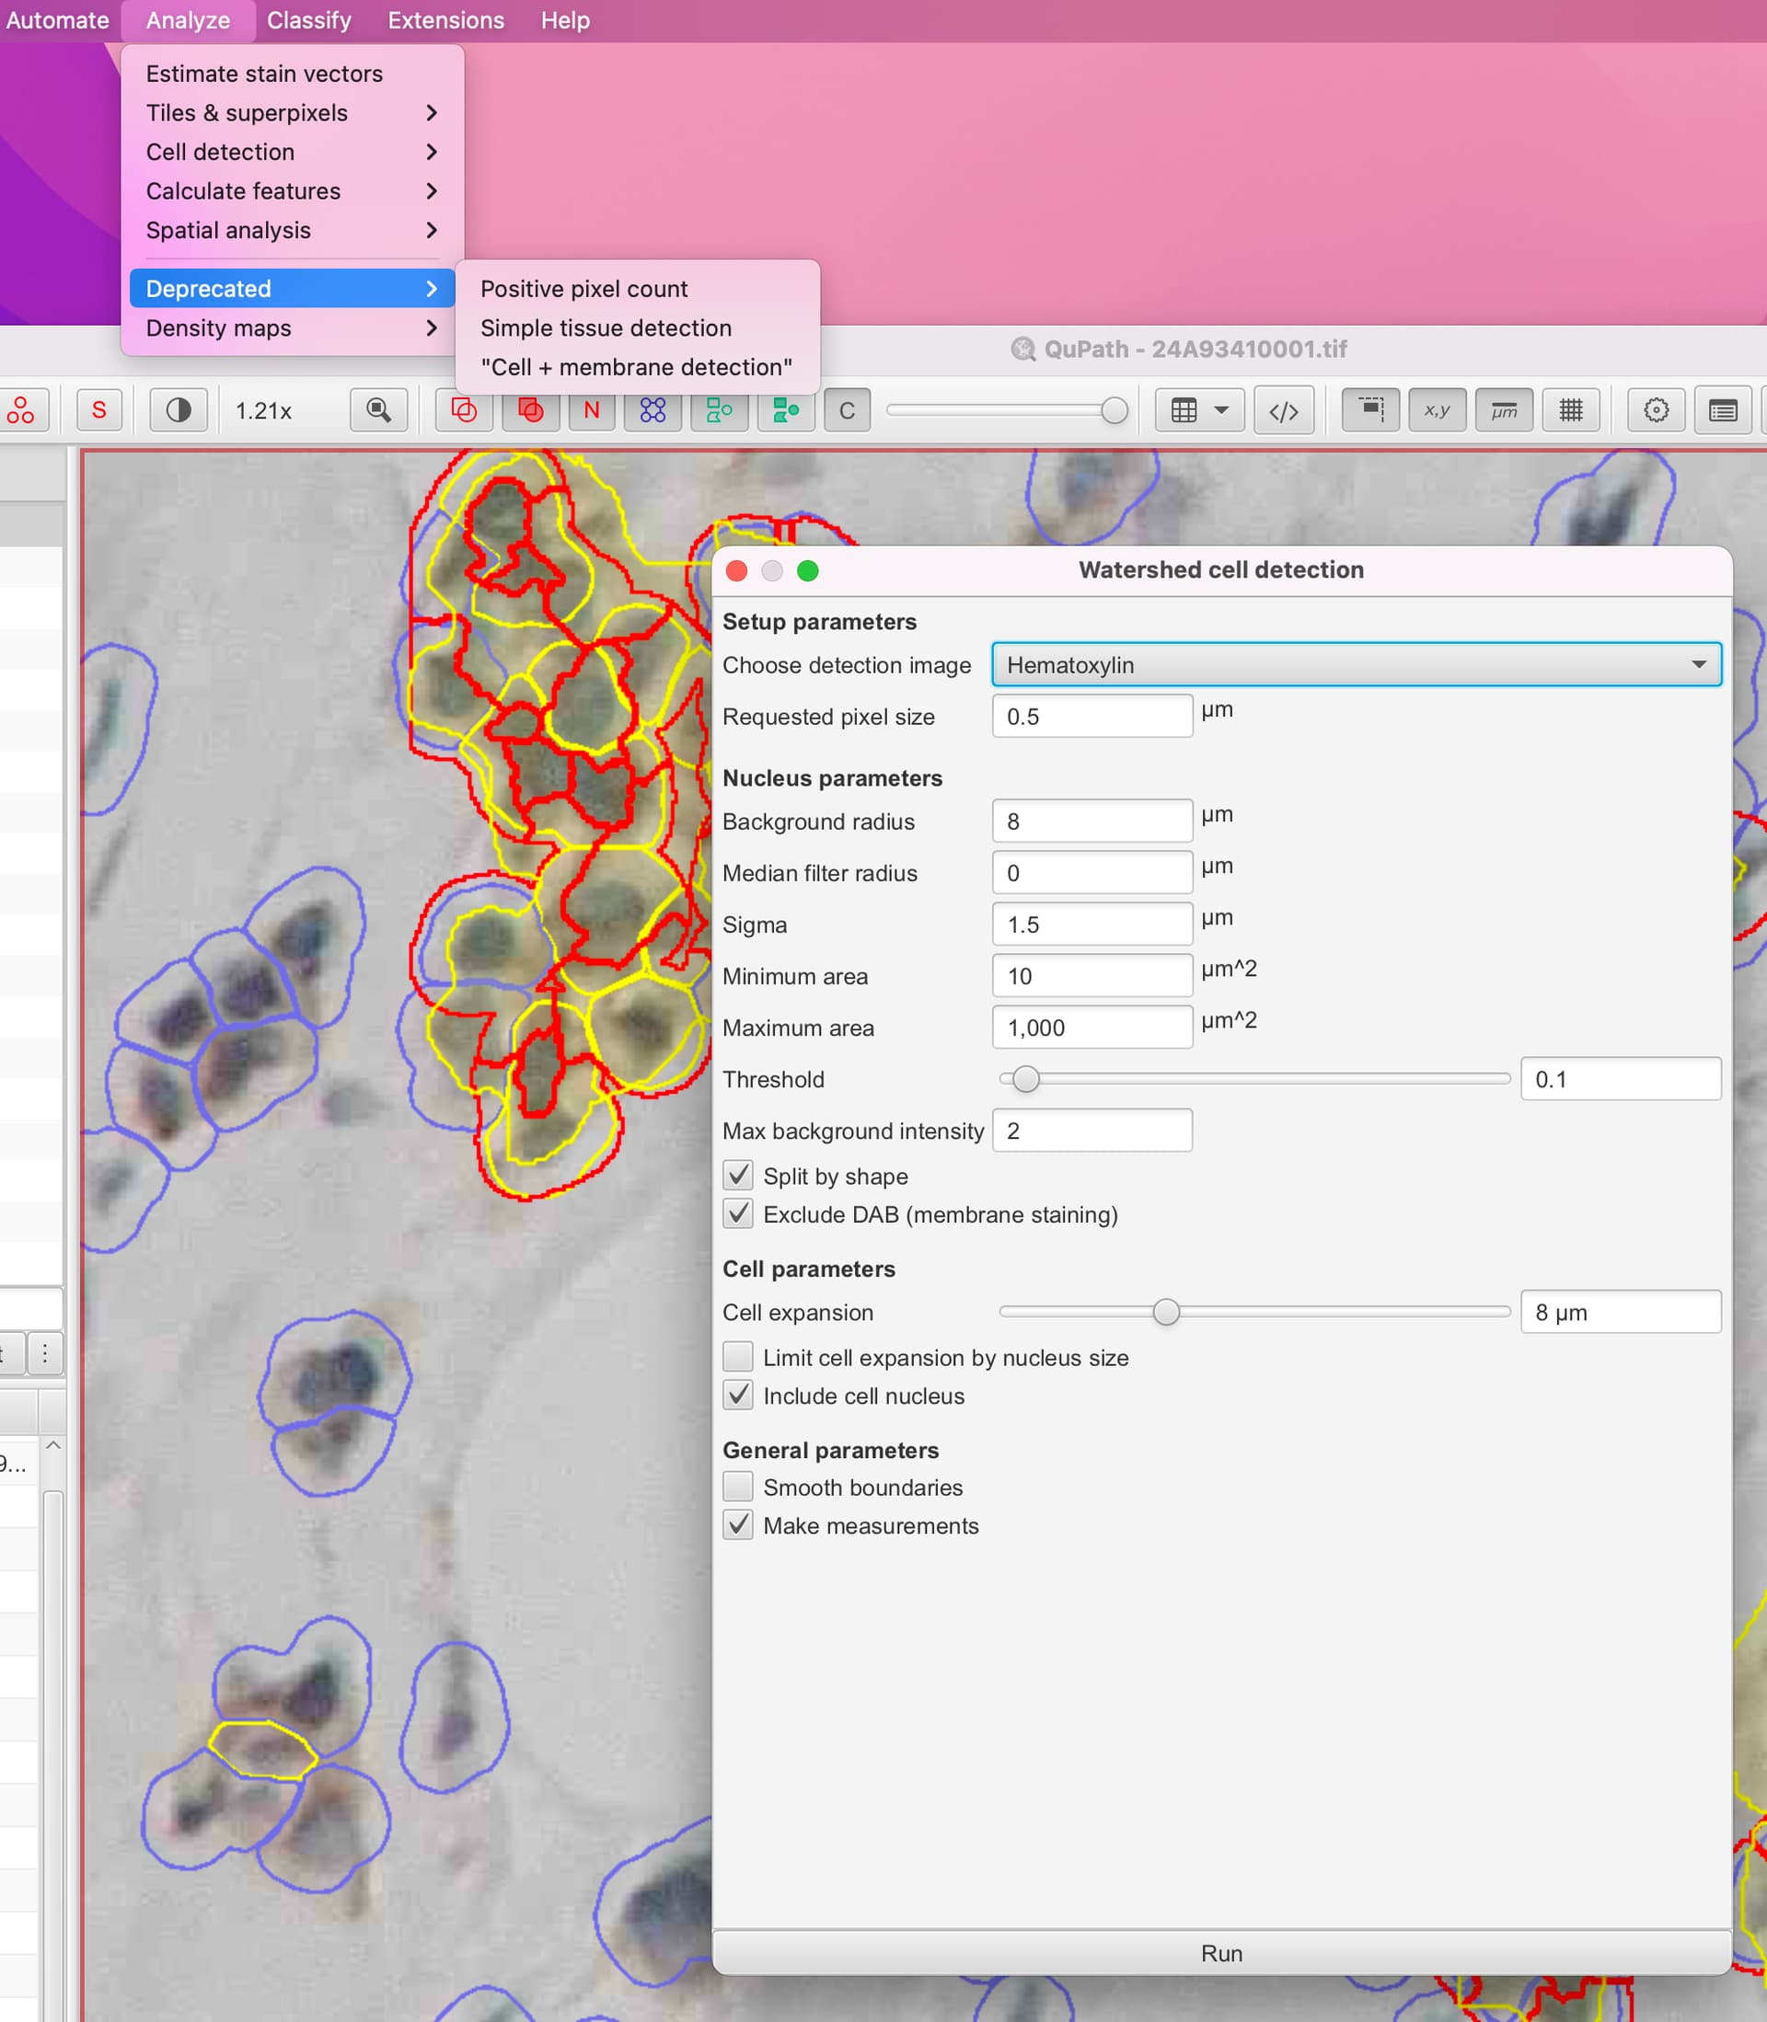
Task: Uncheck the Split by shape checkbox
Action: coord(737,1176)
